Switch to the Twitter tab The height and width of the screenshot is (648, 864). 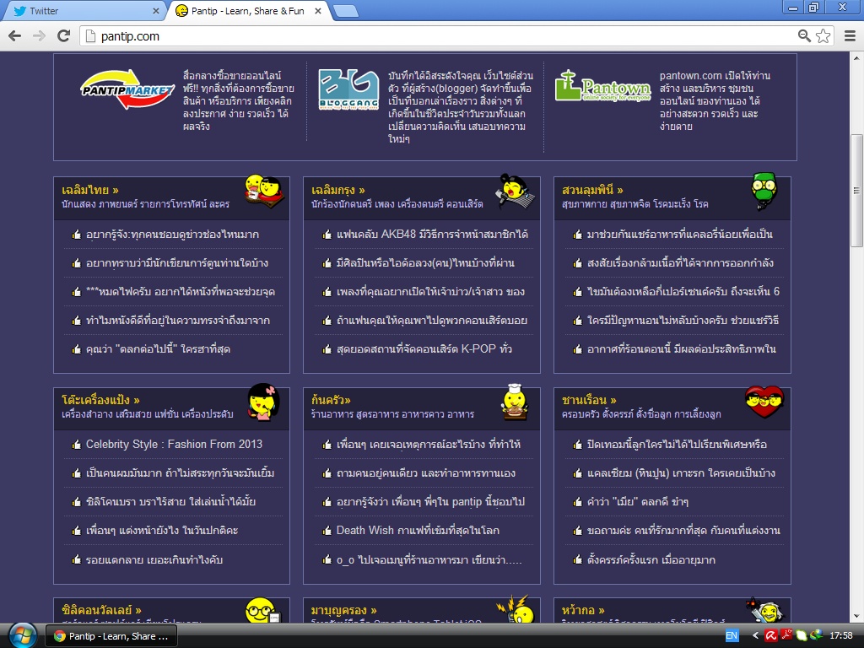(83, 11)
